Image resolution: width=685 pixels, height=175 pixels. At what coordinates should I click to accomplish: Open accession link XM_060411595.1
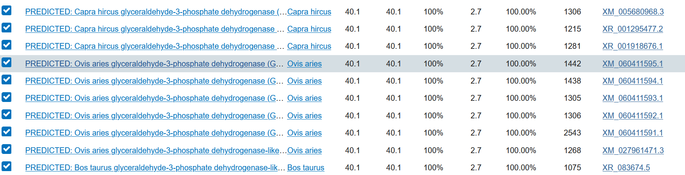coord(633,64)
